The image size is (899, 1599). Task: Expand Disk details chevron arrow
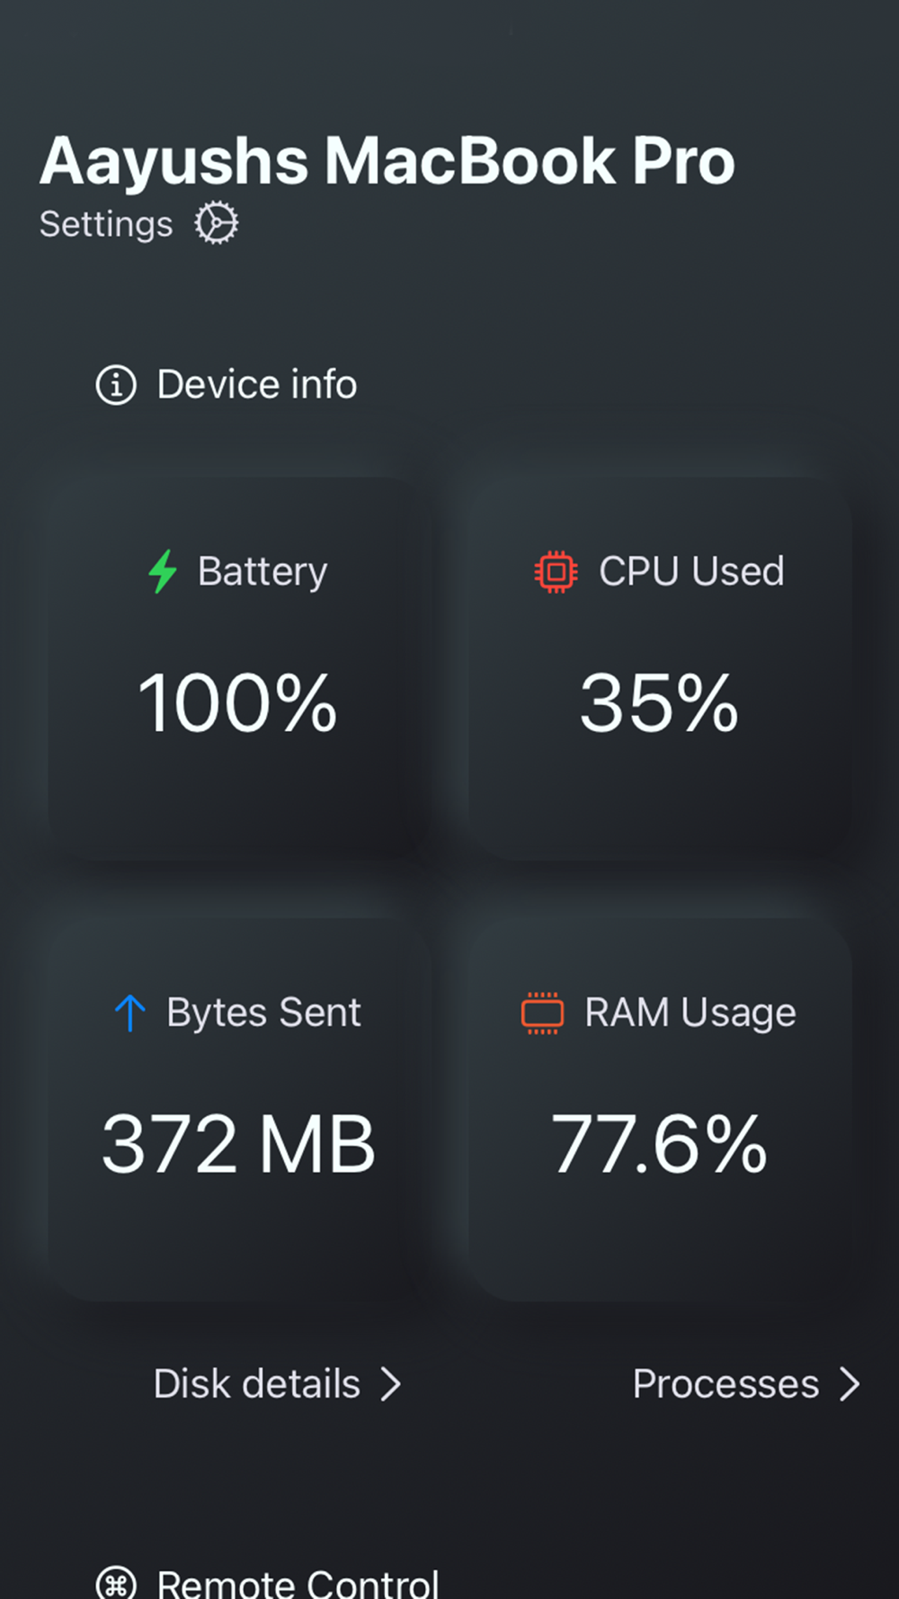coord(390,1384)
